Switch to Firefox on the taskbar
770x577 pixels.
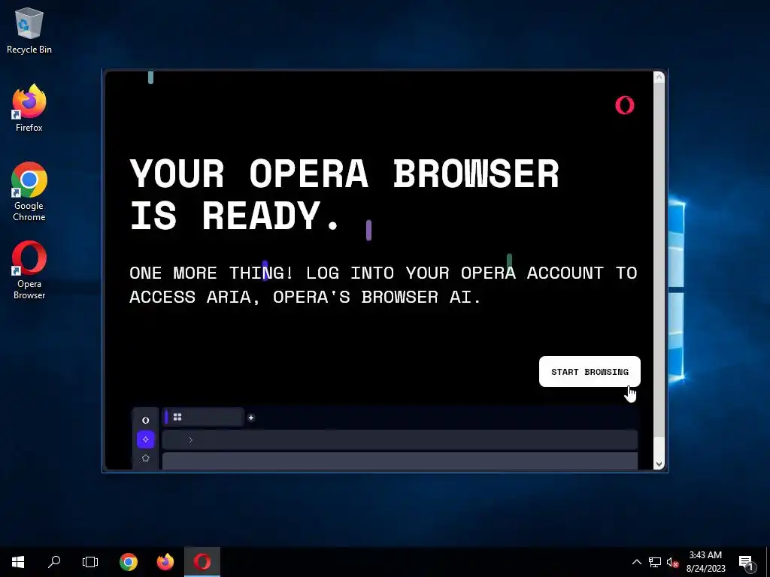pyautogui.click(x=165, y=562)
